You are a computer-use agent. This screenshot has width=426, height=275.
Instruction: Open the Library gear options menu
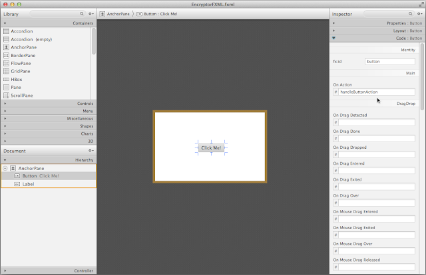click(91, 13)
